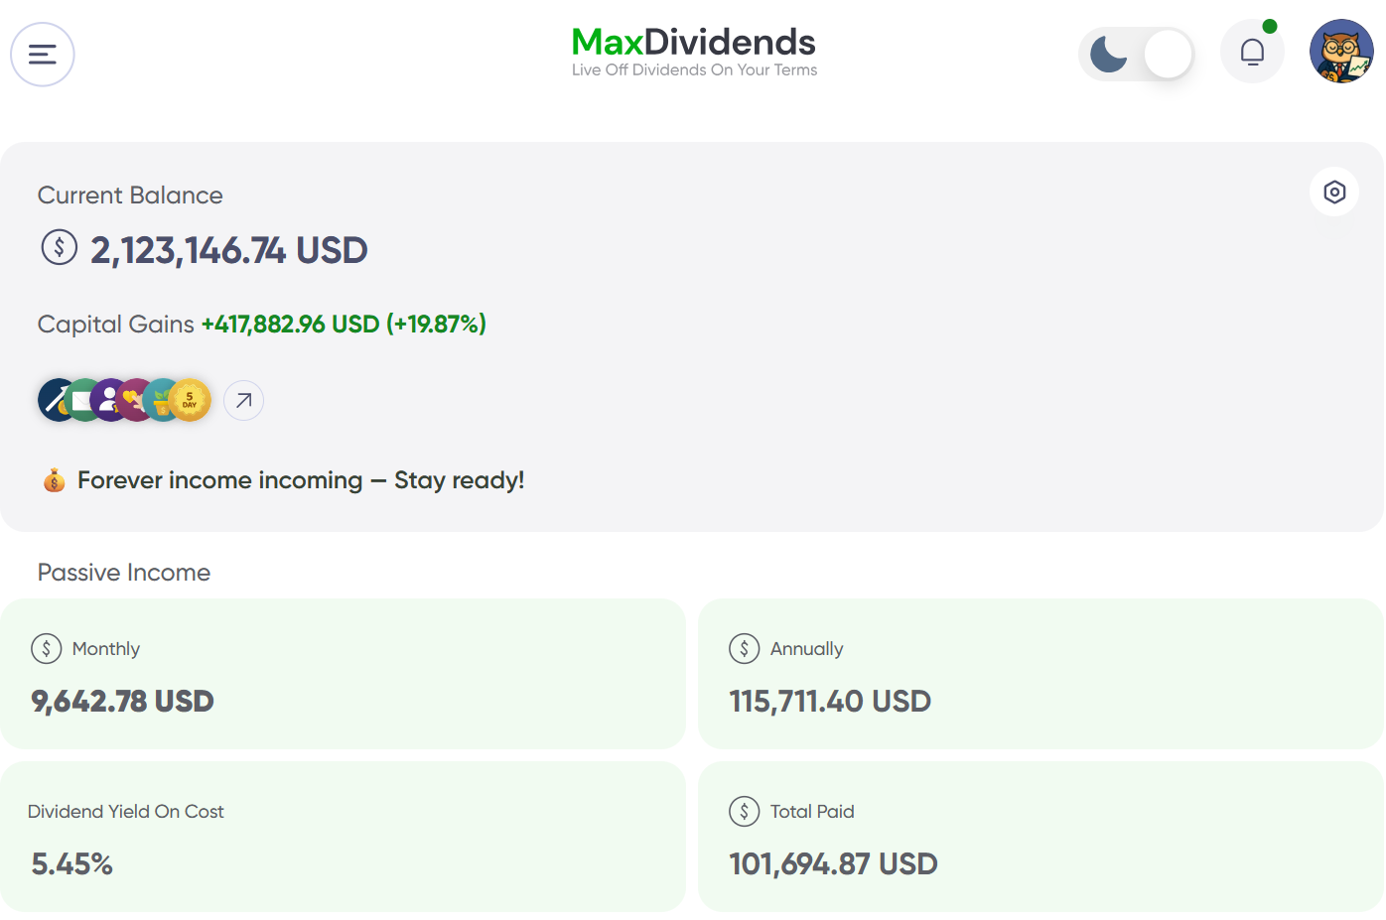
Task: Click the dollar icon beside balance
Action: (x=60, y=247)
